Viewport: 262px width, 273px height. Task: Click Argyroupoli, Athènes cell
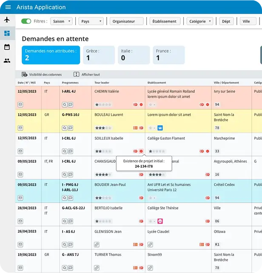[x=231, y=168]
